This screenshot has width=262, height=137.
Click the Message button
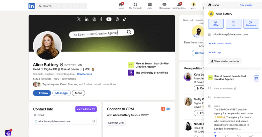click(x=61, y=93)
